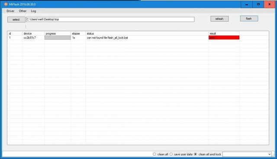Click the progress column header
277x159 pixels.
point(58,34)
